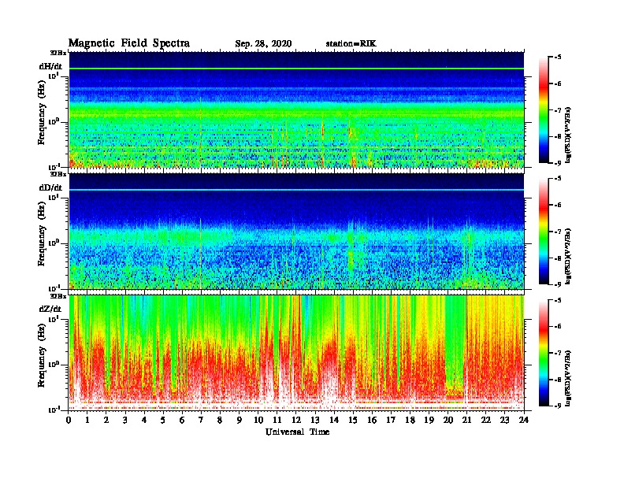Viewport: 624px width, 482px height.
Task: Click the color bar beside dD/dt panel
Action: (x=544, y=231)
